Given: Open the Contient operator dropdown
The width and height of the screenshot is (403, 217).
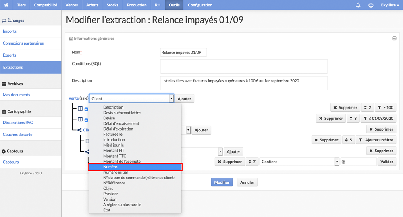Looking at the screenshot, I should [x=299, y=162].
